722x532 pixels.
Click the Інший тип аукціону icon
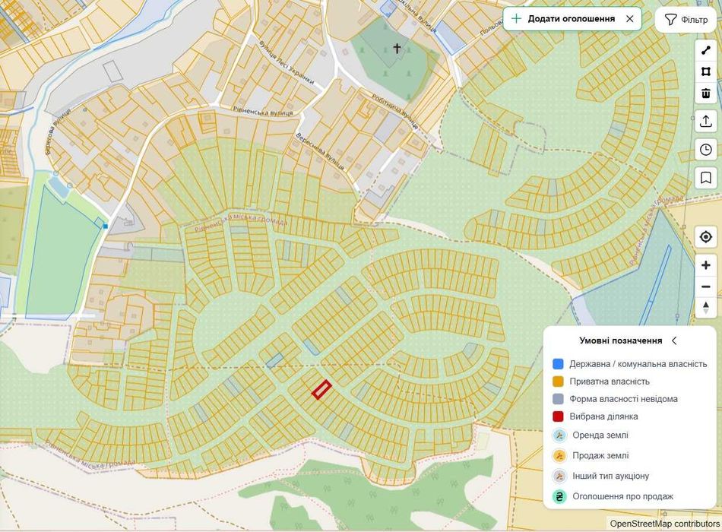pyautogui.click(x=559, y=476)
